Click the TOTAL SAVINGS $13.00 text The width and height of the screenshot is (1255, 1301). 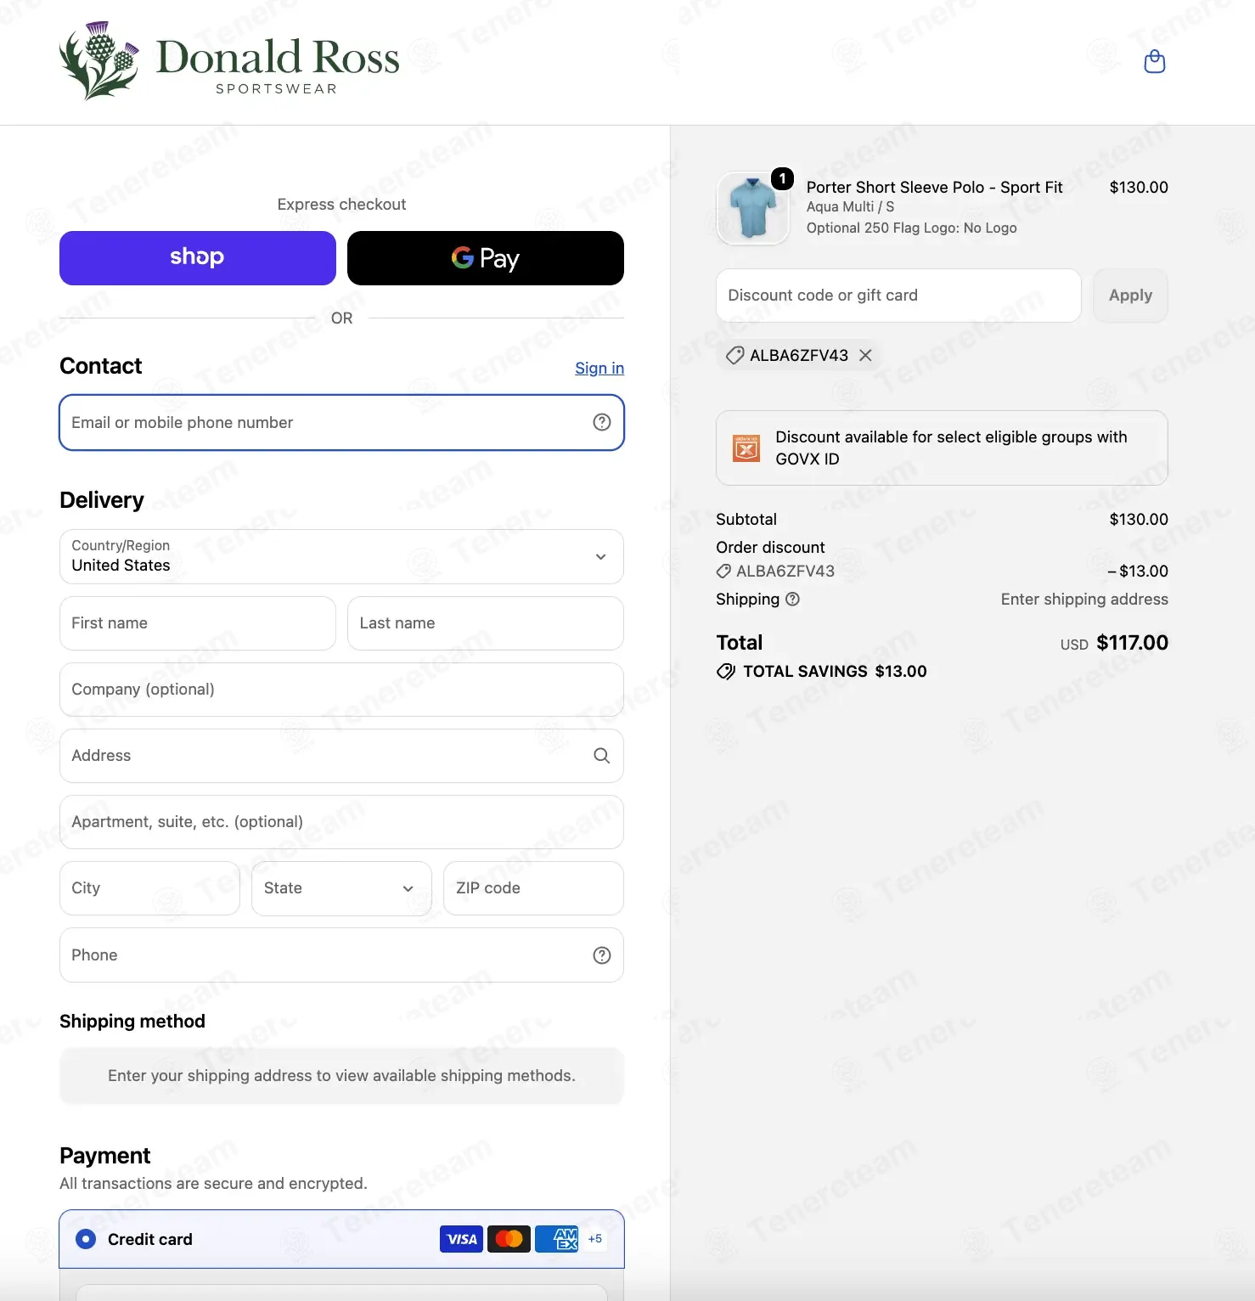835,672
